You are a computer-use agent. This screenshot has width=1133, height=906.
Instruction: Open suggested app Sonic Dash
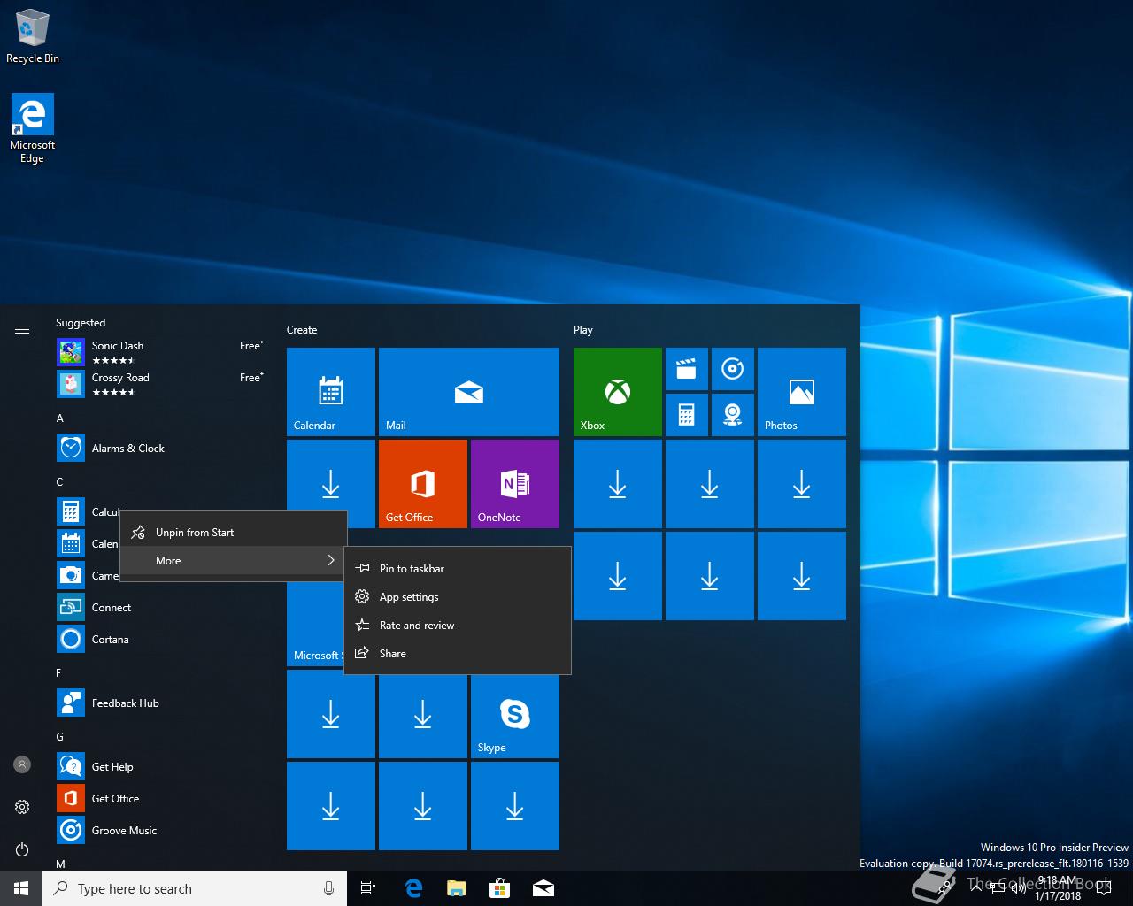coord(161,352)
